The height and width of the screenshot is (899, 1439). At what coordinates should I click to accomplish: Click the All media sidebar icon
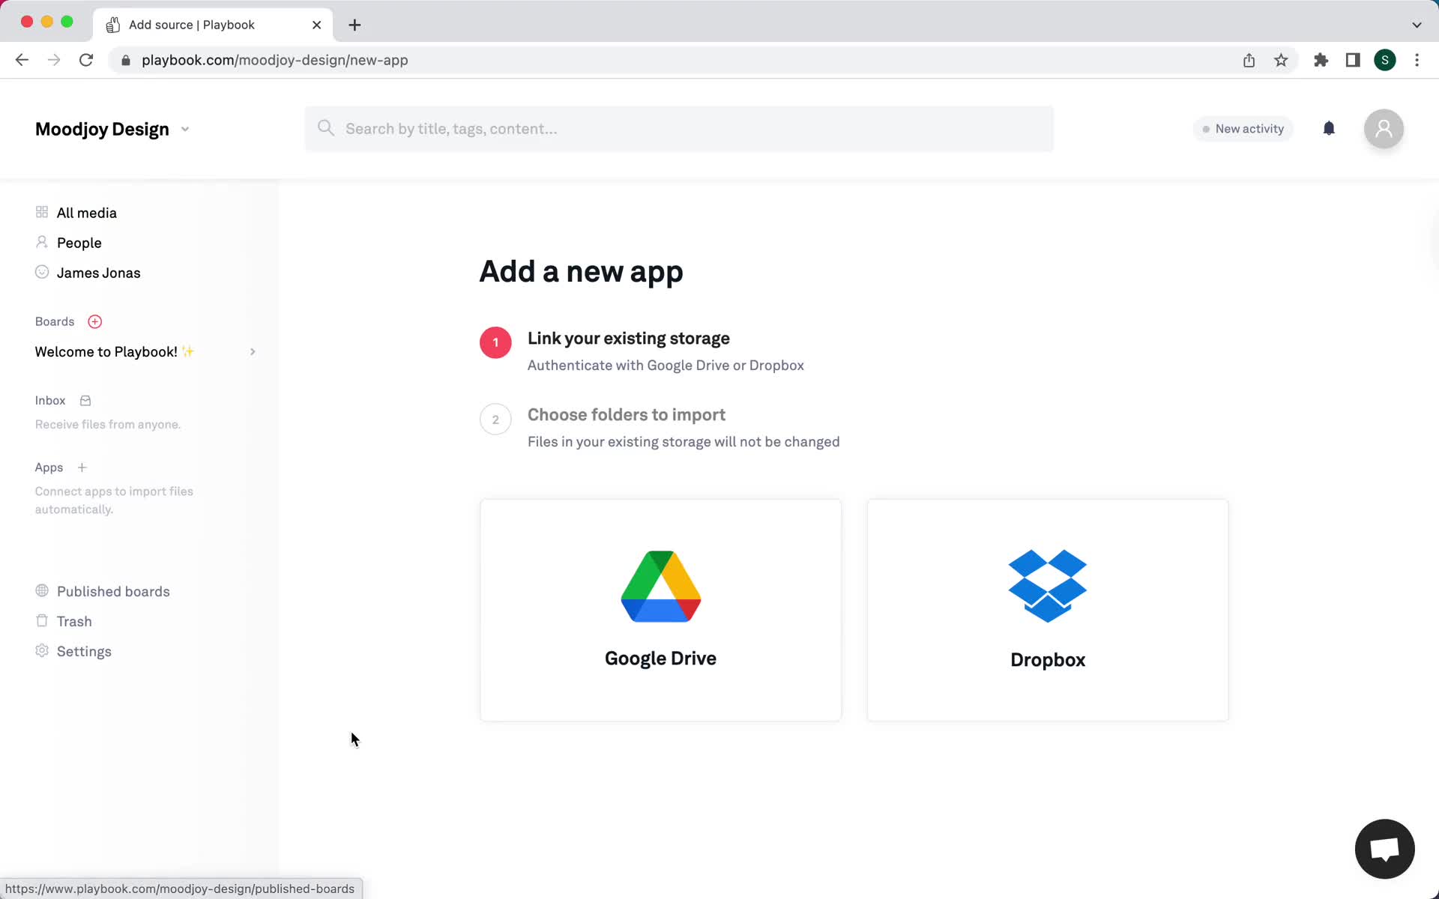[x=41, y=212]
